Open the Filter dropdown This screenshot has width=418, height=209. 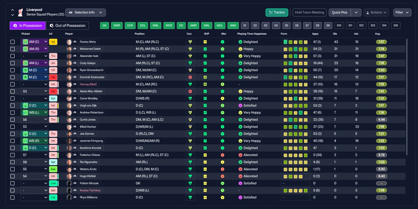coord(402,12)
